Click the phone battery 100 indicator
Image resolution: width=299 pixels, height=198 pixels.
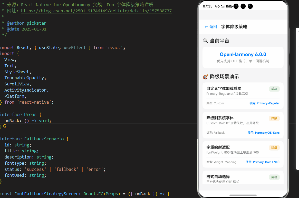[x=229, y=6]
